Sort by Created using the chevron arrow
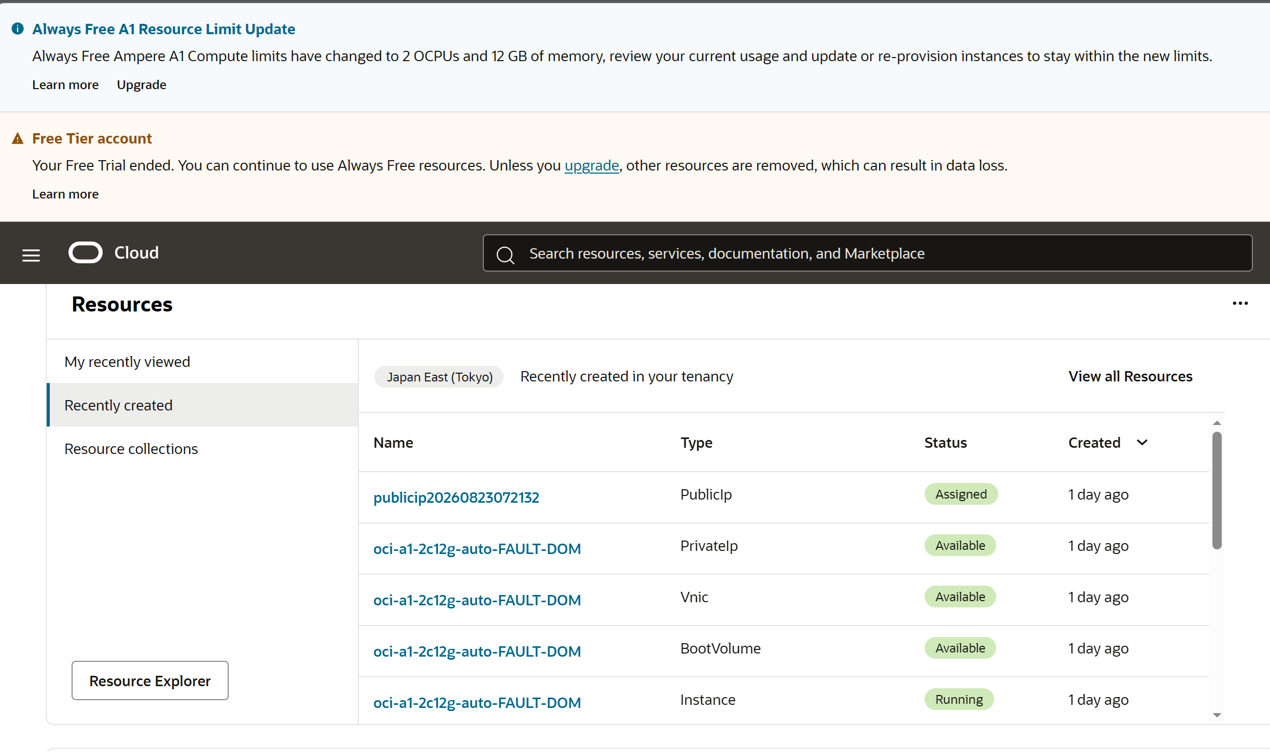Screen dimensions: 1270x752 (1142, 443)
